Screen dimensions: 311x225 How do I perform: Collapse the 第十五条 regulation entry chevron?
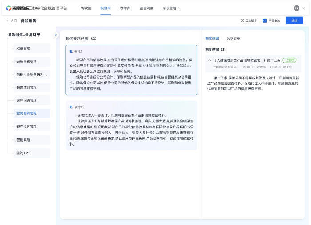[209, 60]
